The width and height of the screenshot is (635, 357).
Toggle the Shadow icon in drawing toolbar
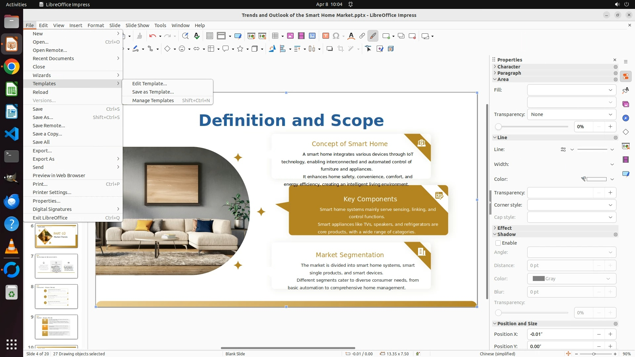pyautogui.click(x=329, y=49)
